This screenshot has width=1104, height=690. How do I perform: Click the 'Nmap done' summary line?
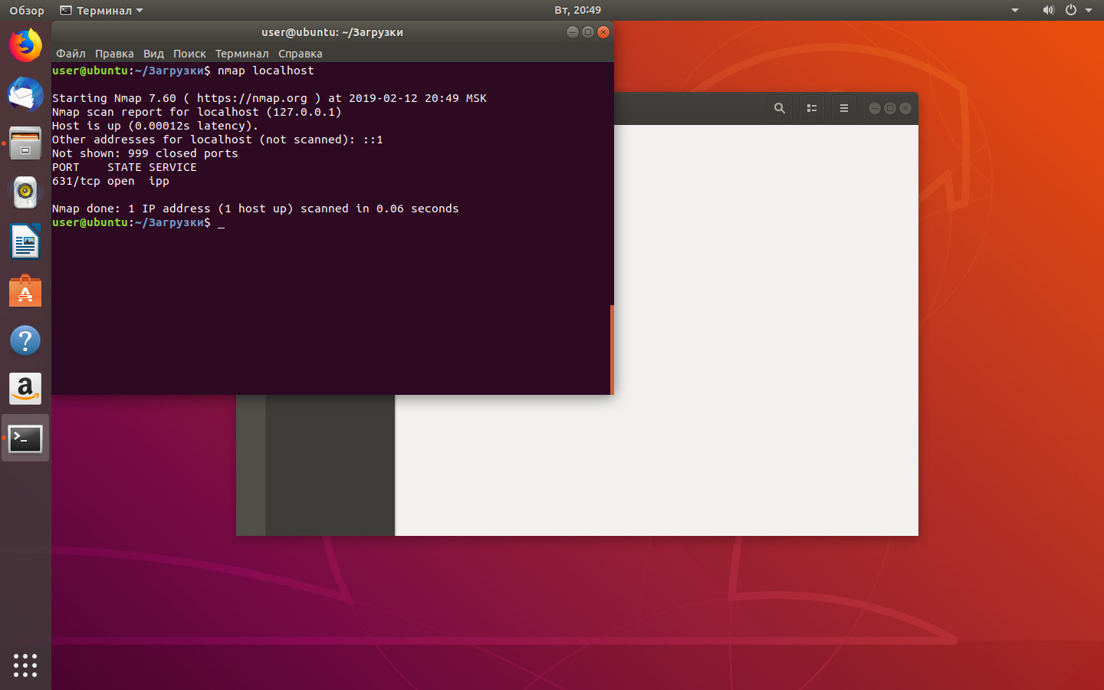(255, 209)
